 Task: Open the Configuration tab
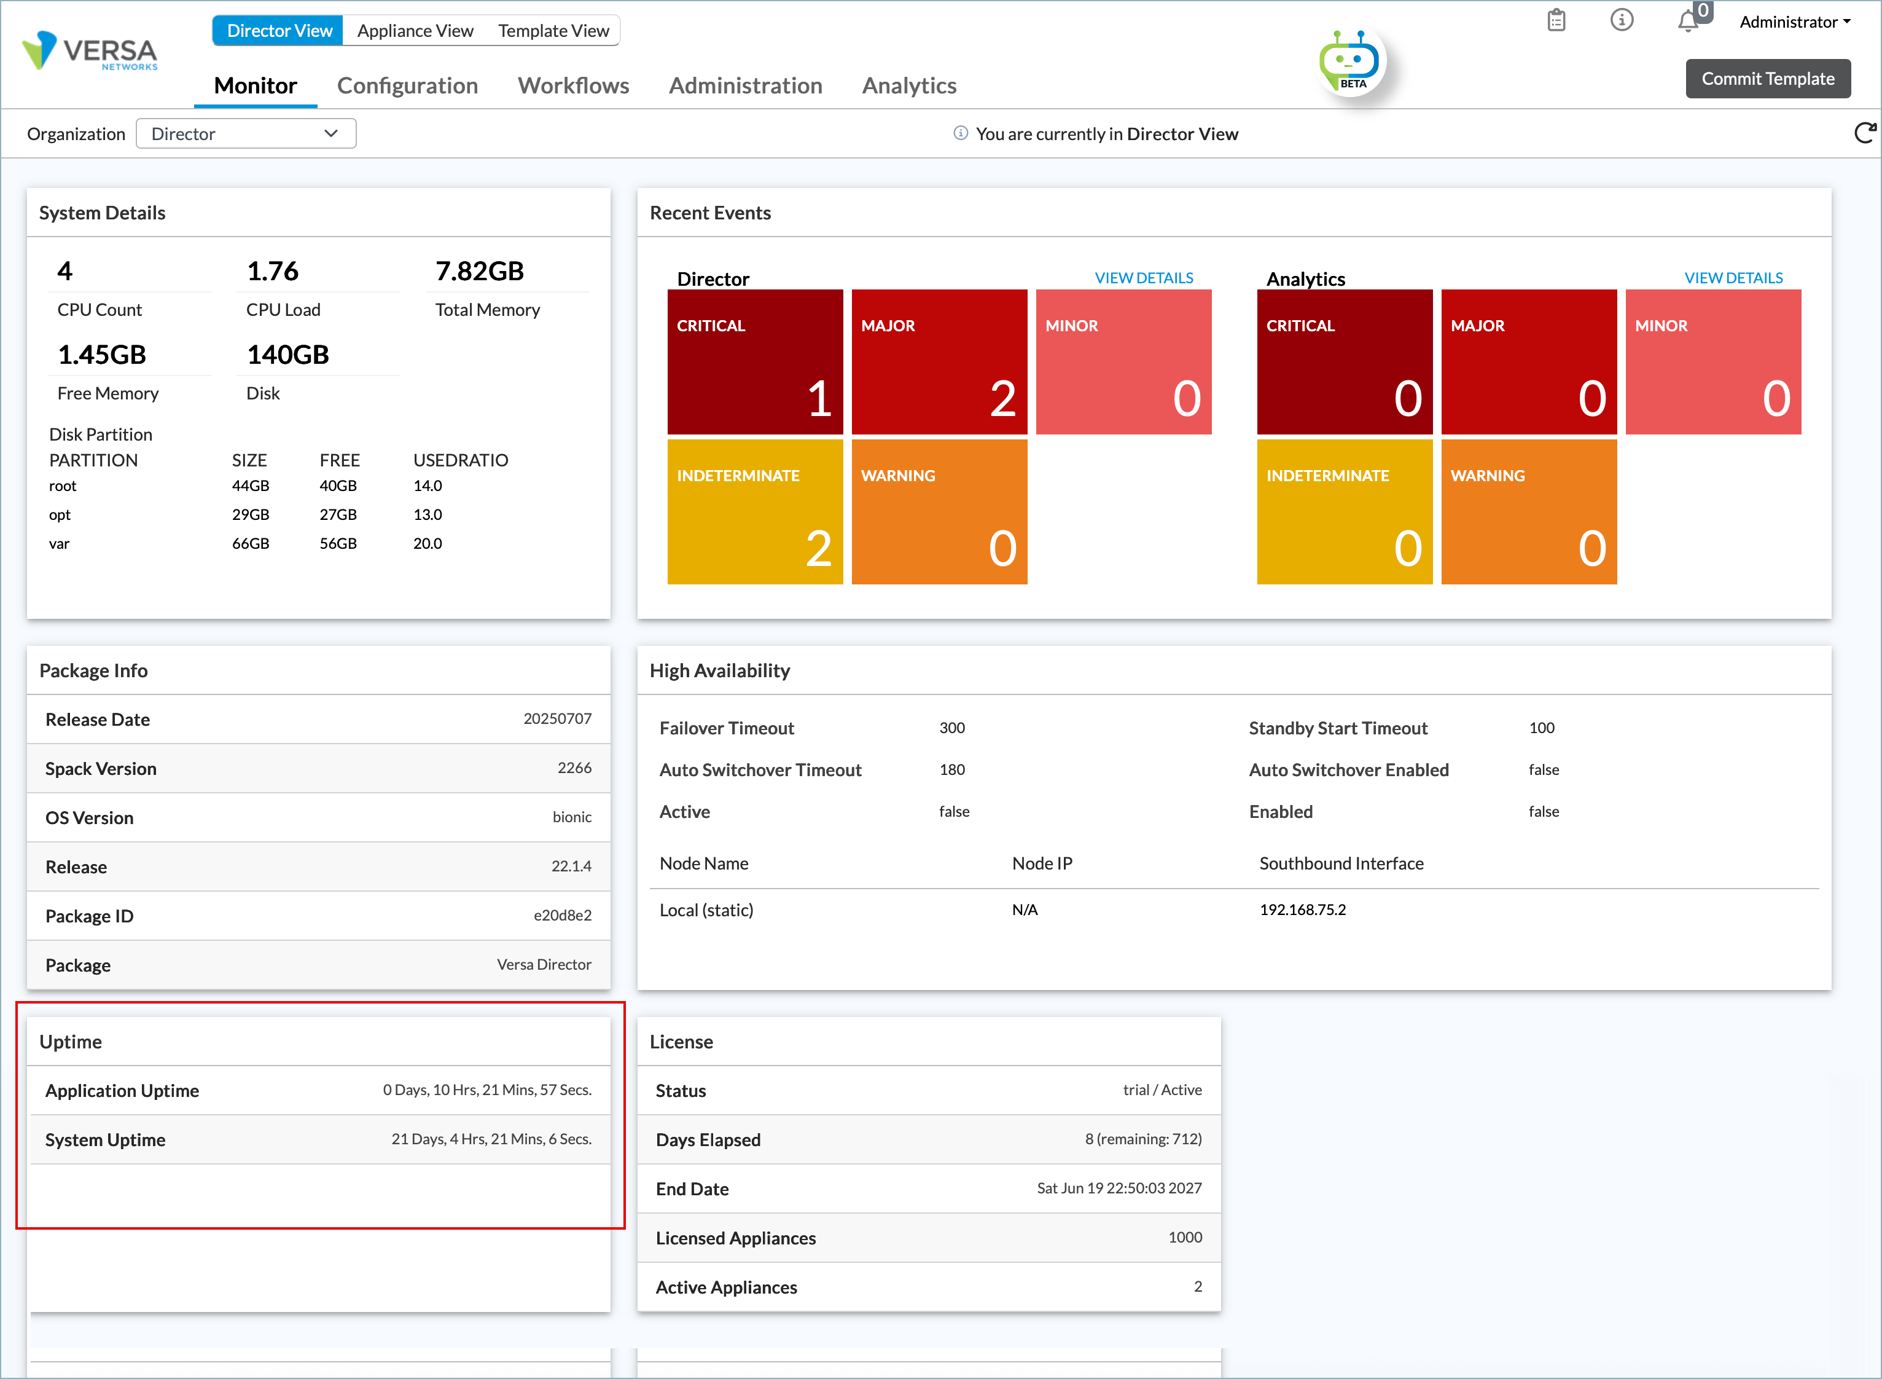click(407, 85)
